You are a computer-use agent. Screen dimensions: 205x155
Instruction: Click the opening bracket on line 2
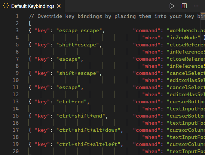point(30,24)
